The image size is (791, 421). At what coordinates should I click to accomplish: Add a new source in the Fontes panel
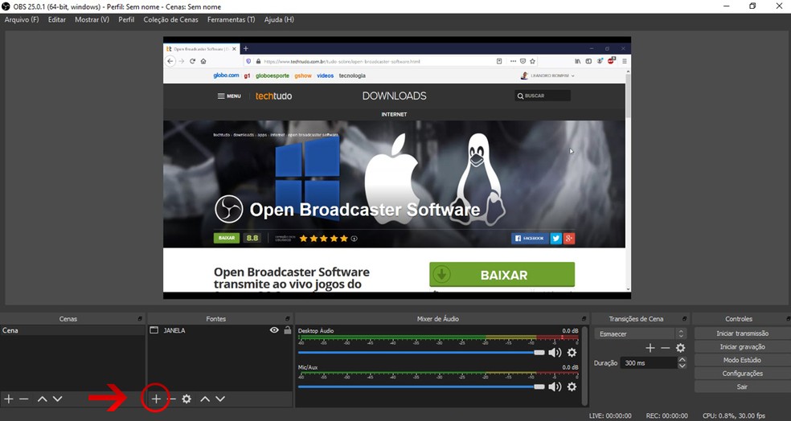click(x=156, y=399)
